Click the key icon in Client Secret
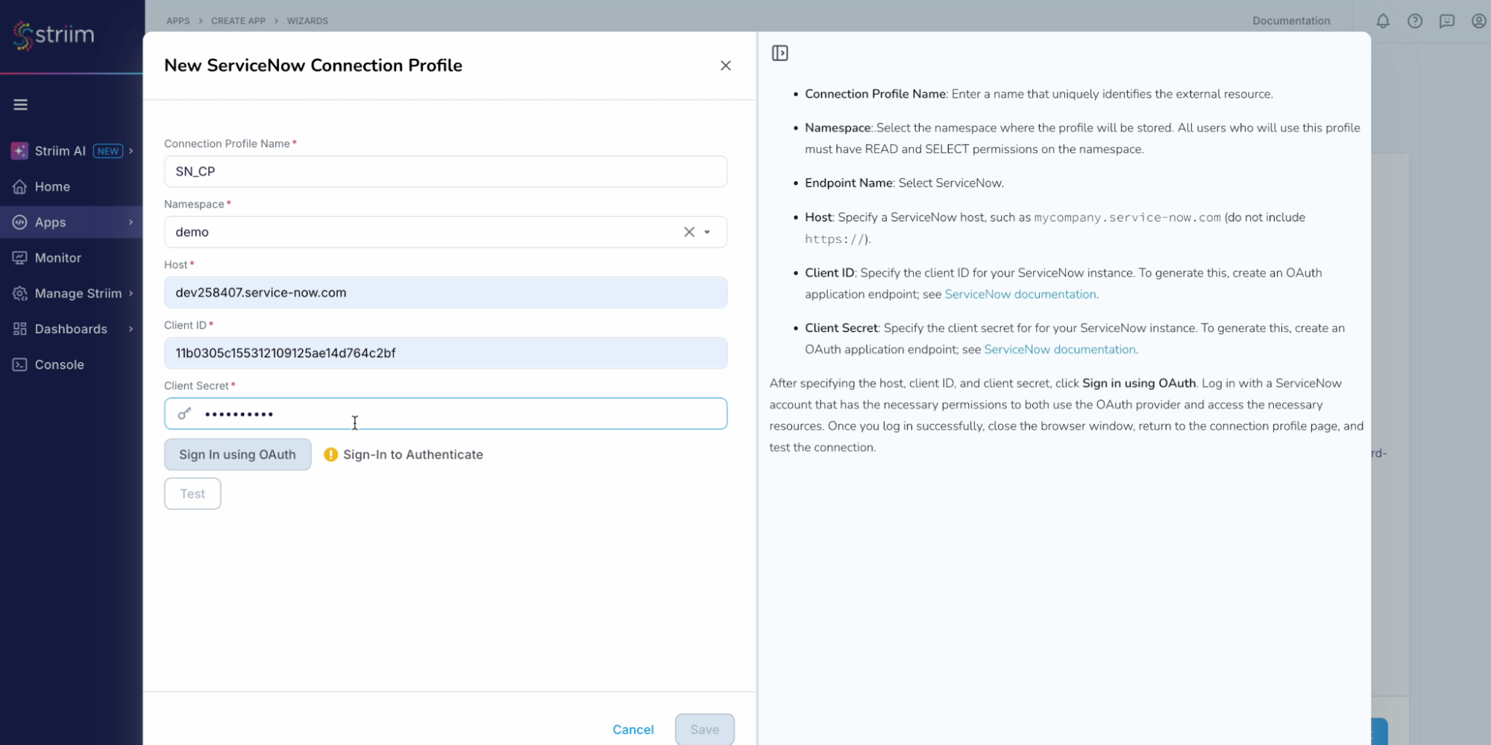Image resolution: width=1491 pixels, height=745 pixels. click(184, 414)
